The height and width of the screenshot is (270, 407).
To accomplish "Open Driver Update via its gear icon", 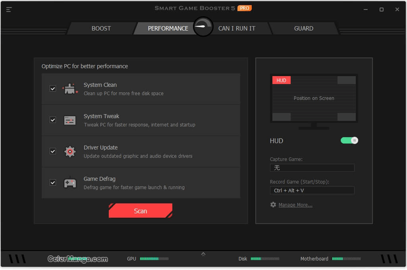I will click(x=70, y=151).
